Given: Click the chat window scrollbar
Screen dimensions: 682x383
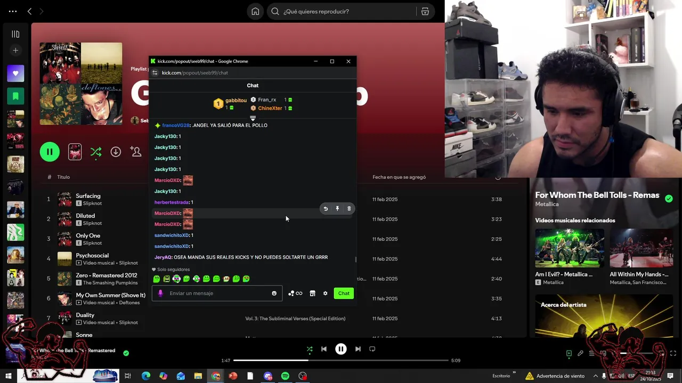Looking at the screenshot, I should [x=355, y=260].
